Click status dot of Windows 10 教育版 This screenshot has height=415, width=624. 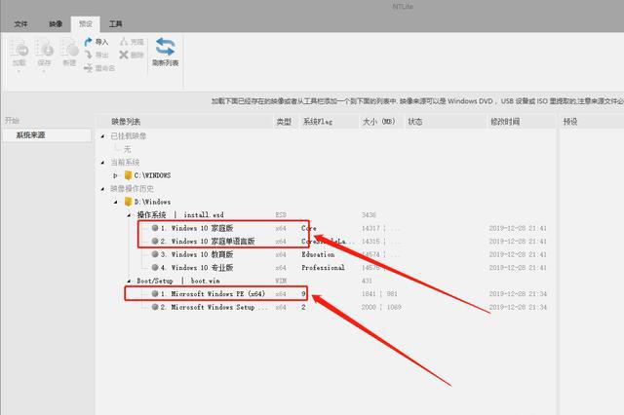[x=155, y=254]
